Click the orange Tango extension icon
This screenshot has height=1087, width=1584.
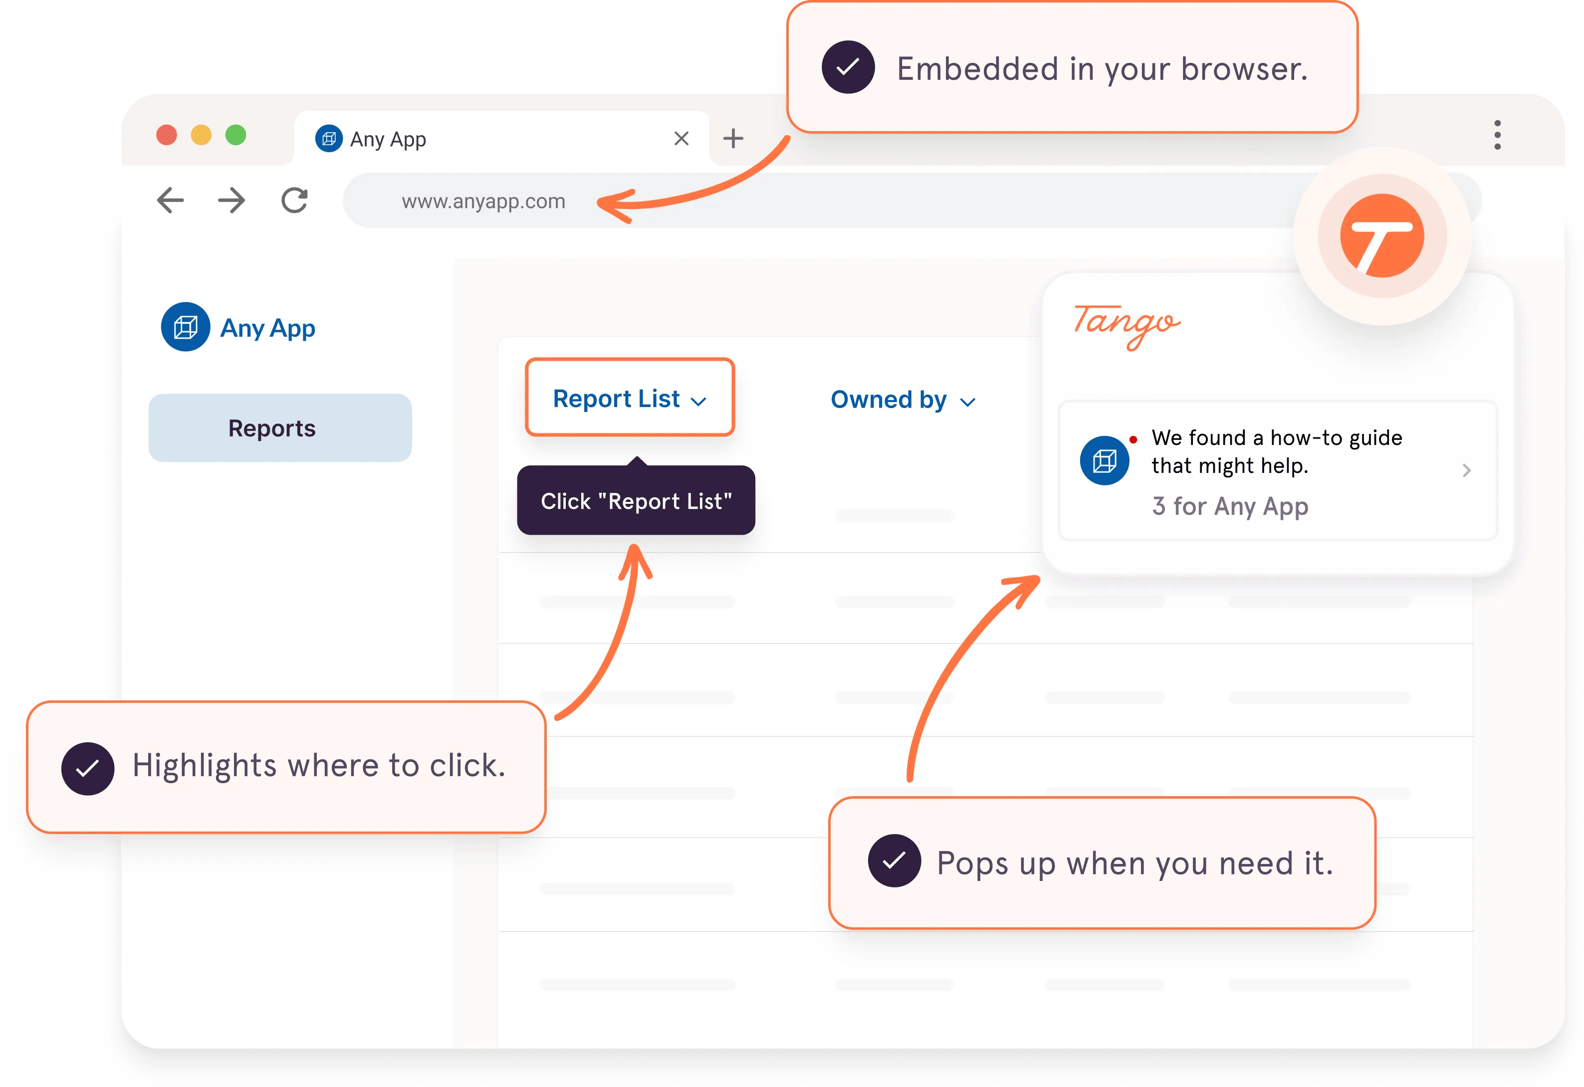1381,236
